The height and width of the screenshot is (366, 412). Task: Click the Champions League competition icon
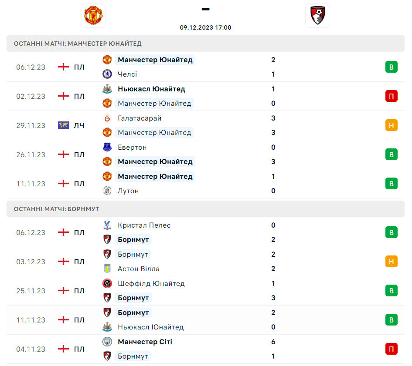[x=64, y=125]
